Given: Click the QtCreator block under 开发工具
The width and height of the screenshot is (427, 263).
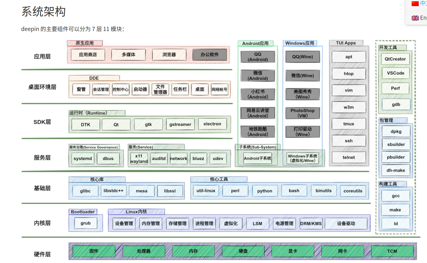Looking at the screenshot, I should click(x=395, y=59).
